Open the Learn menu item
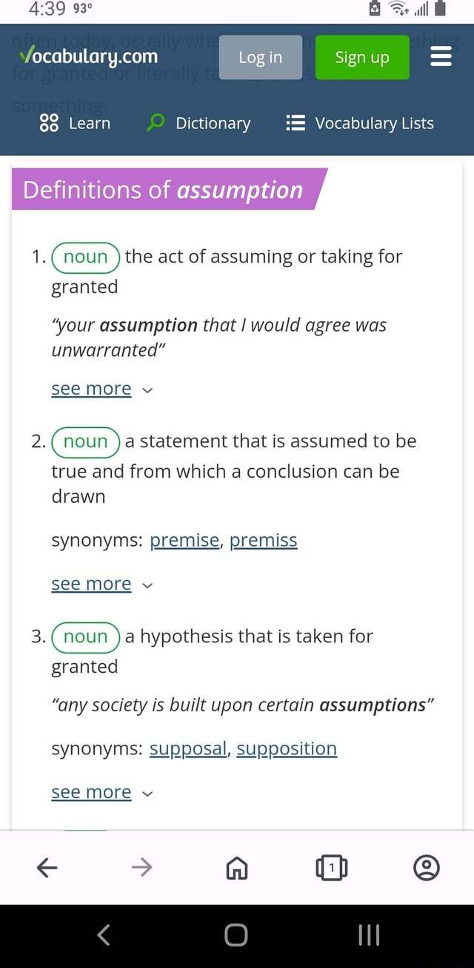 75,123
